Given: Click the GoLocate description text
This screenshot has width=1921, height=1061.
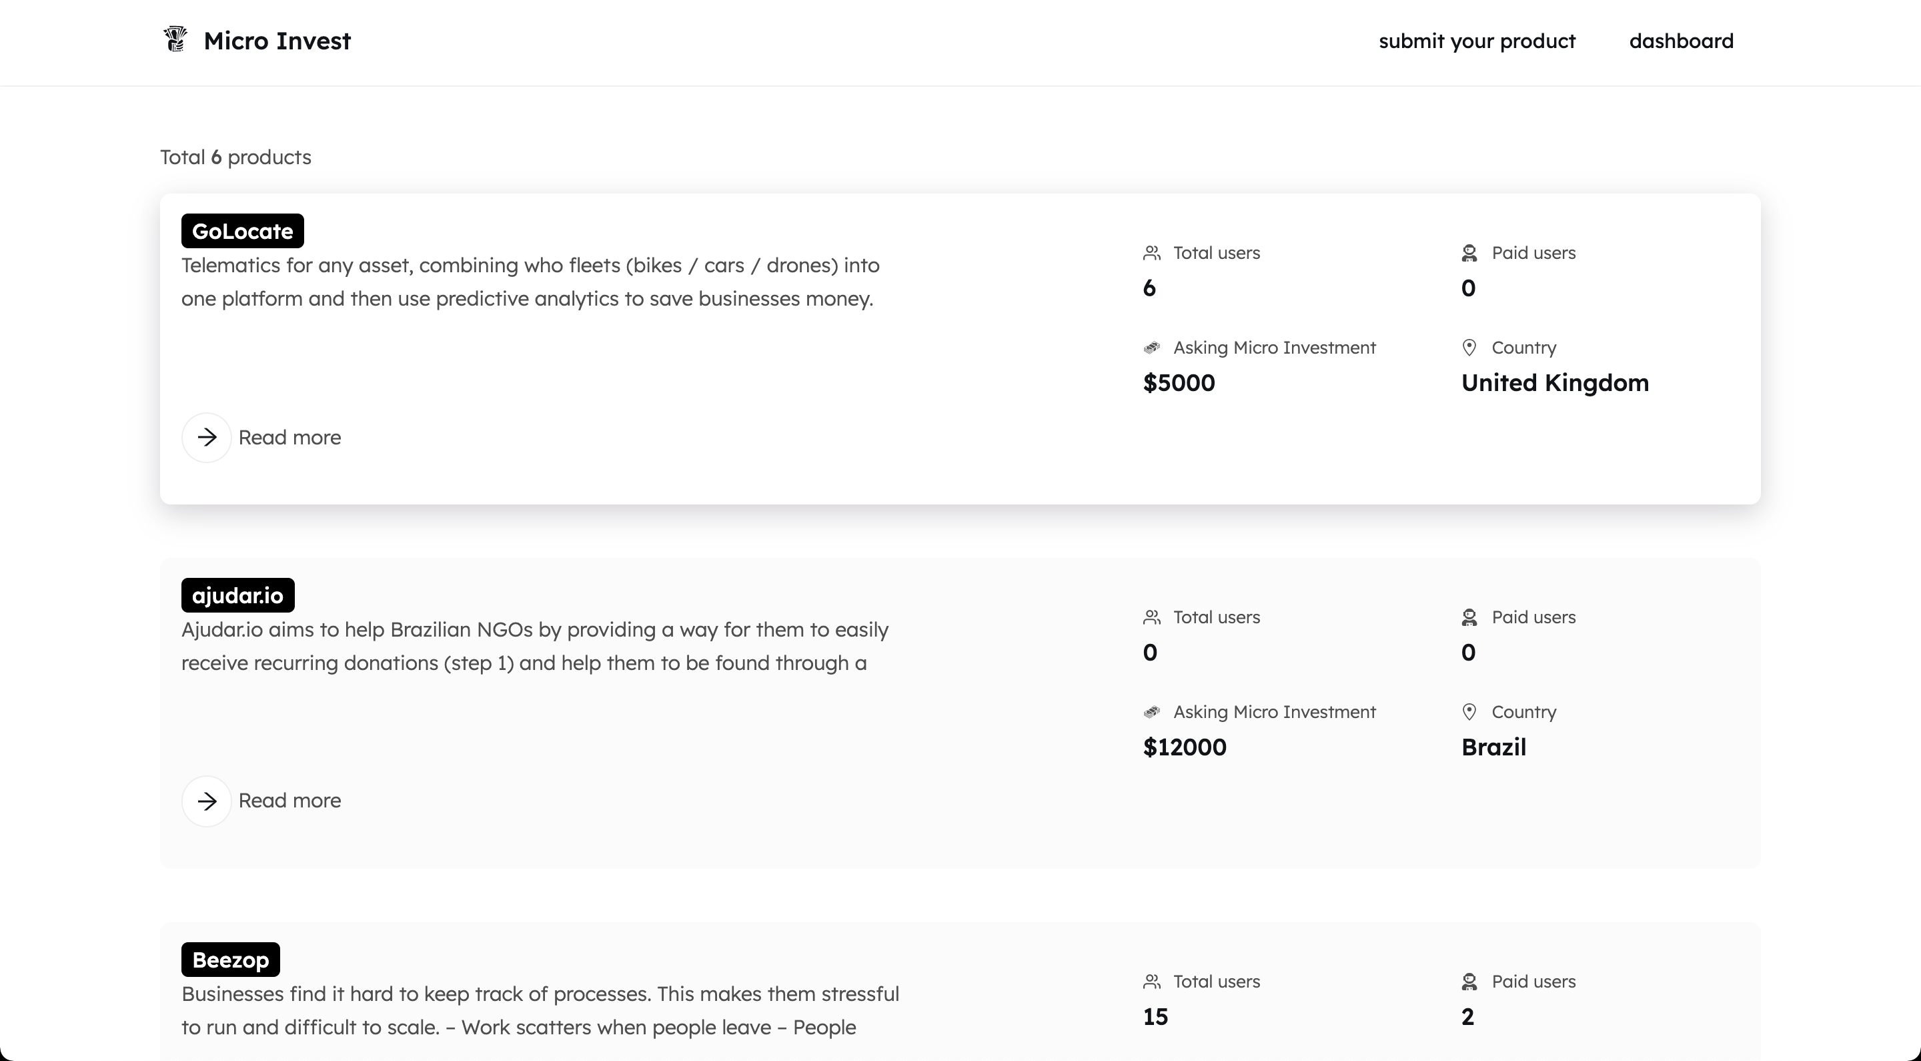Looking at the screenshot, I should coord(530,282).
